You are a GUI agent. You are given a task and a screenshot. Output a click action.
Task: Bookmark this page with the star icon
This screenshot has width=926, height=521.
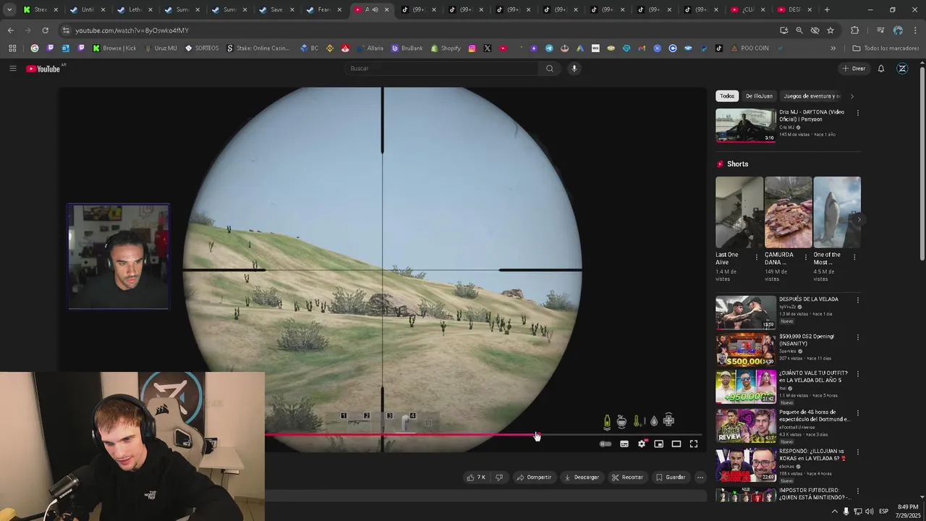click(831, 30)
